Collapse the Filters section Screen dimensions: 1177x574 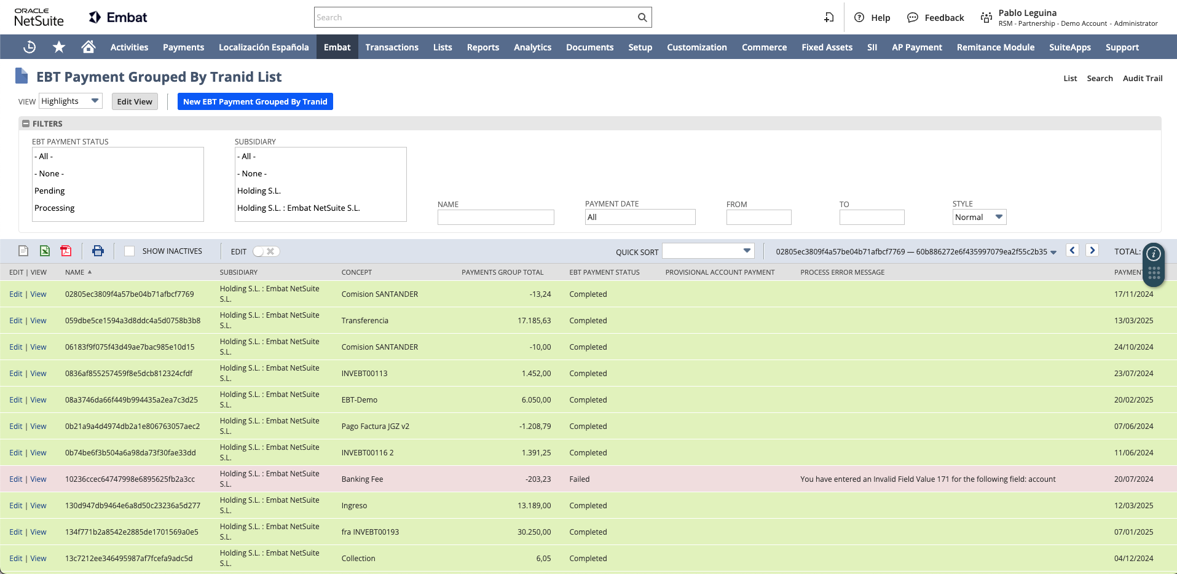click(26, 124)
